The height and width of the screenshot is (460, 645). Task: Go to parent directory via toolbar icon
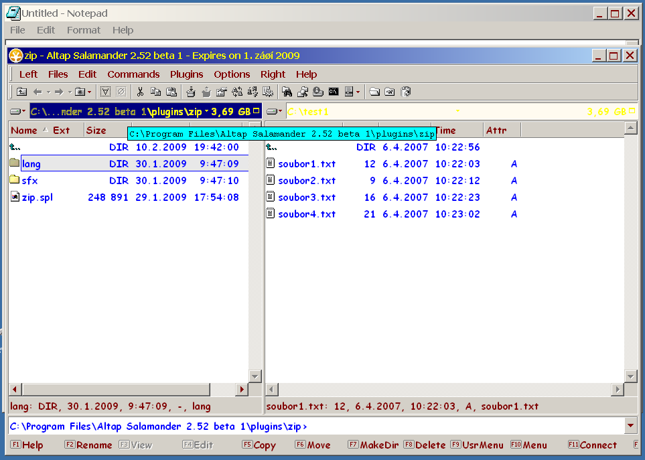(x=21, y=92)
